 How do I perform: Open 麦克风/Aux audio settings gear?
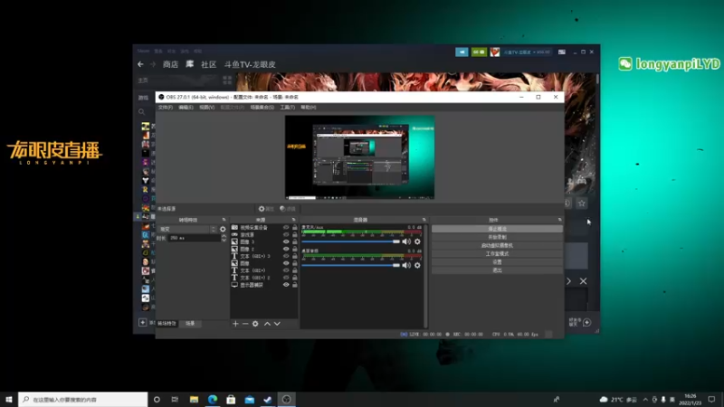[417, 241]
